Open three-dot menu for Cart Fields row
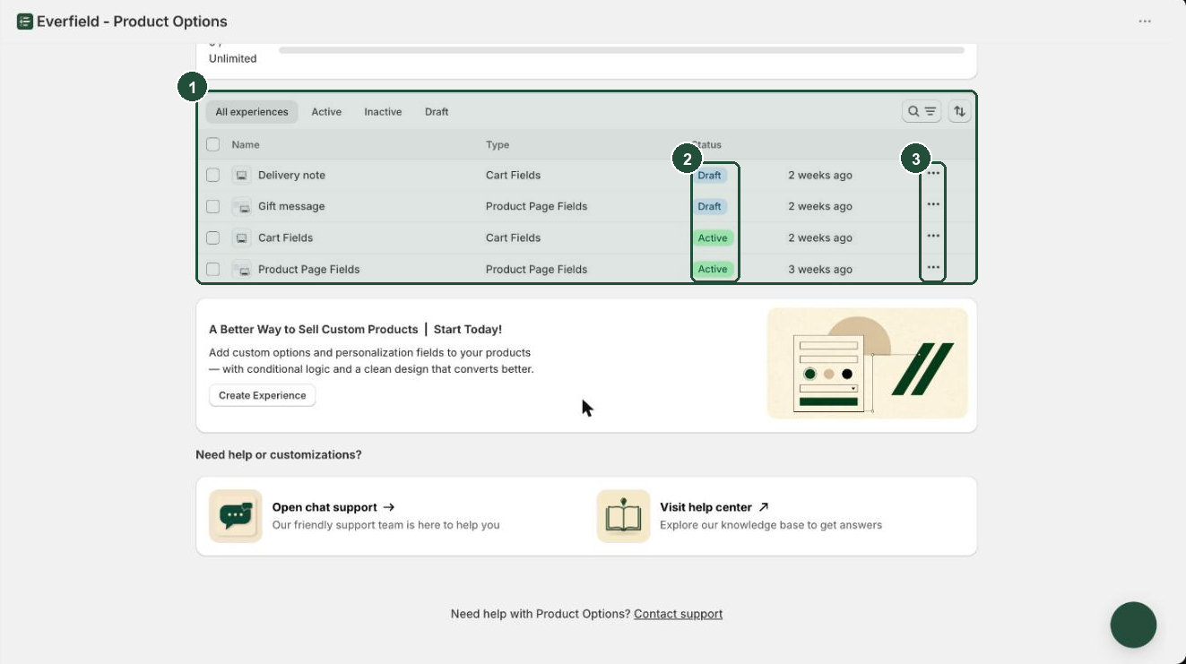This screenshot has height=664, width=1186. tap(933, 237)
